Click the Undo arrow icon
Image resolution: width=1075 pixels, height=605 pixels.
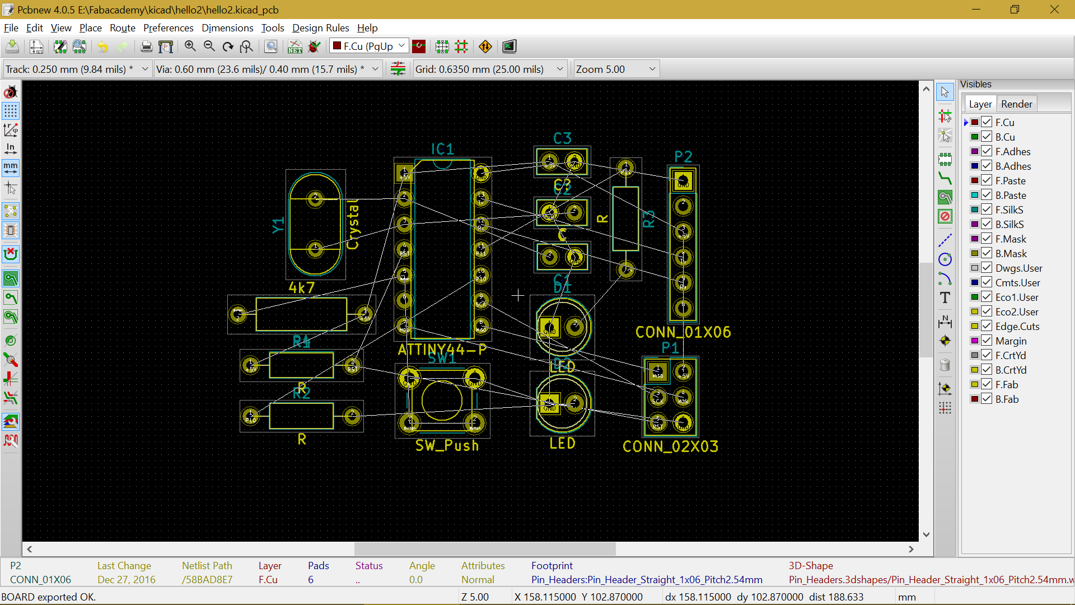(x=103, y=46)
